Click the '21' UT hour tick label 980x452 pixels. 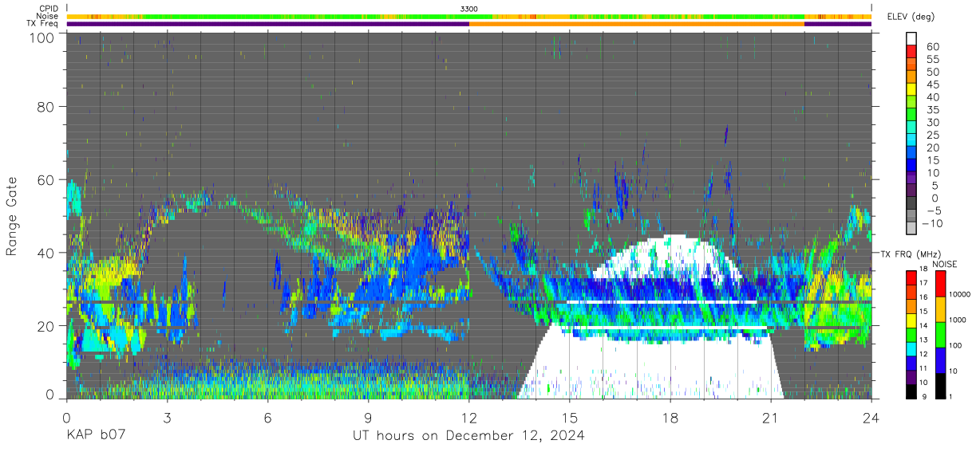pos(771,416)
